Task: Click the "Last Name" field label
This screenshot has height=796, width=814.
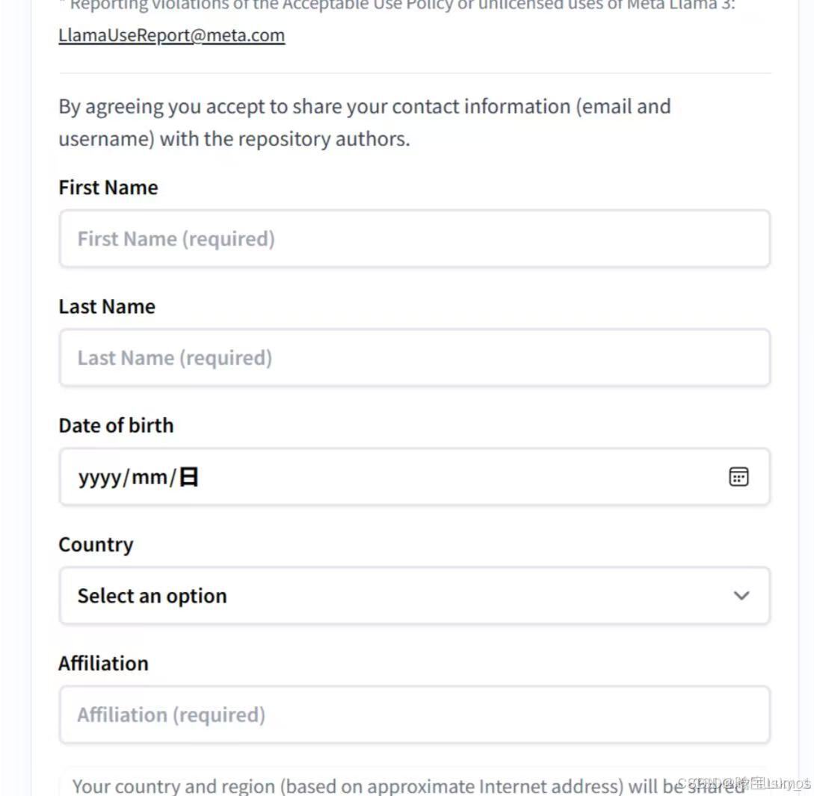Action: point(107,306)
